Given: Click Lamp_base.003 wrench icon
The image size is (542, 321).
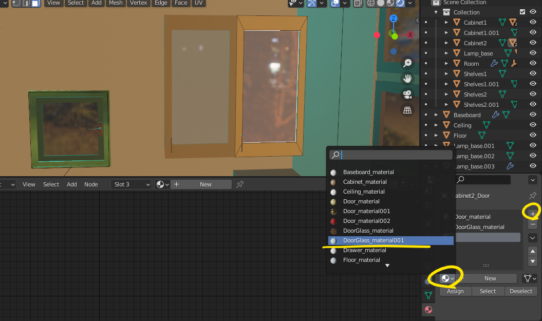Looking at the screenshot, I should pos(510,166).
